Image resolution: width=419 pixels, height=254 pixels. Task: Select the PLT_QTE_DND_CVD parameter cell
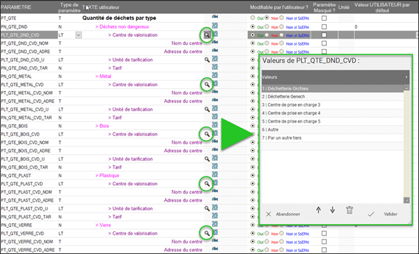pyautogui.click(x=29, y=35)
